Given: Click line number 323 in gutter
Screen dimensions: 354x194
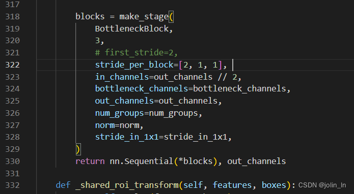Looking at the screenshot, I should coord(12,77).
